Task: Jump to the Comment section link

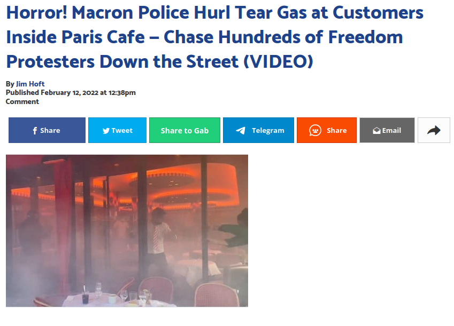Action: click(x=22, y=102)
